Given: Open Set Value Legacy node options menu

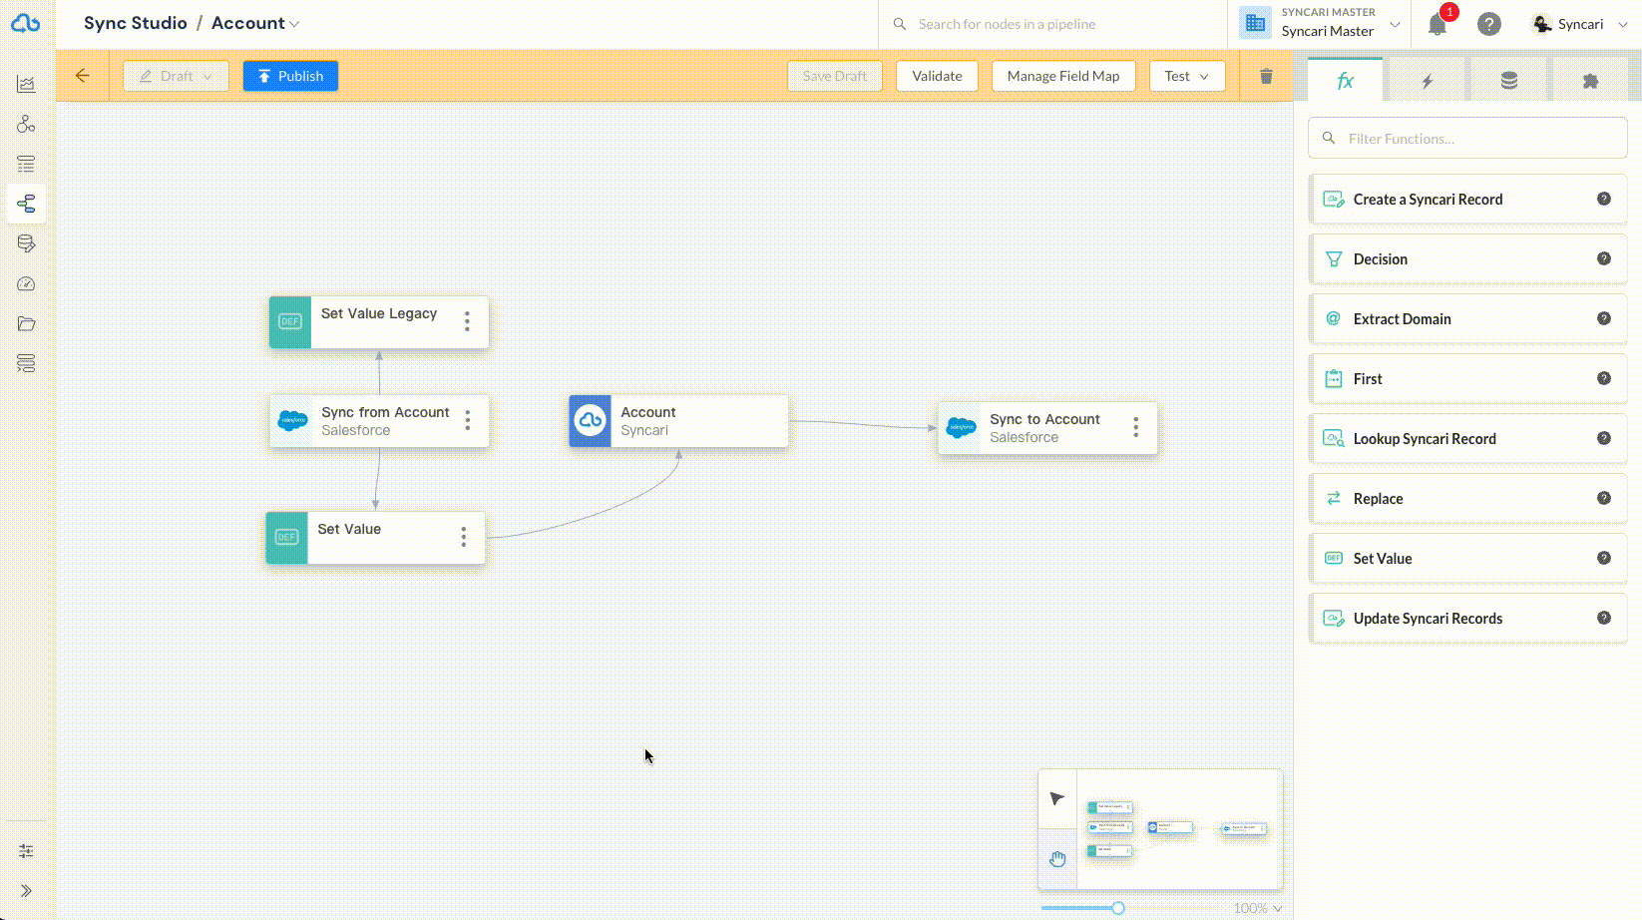Looking at the screenshot, I should point(467,321).
